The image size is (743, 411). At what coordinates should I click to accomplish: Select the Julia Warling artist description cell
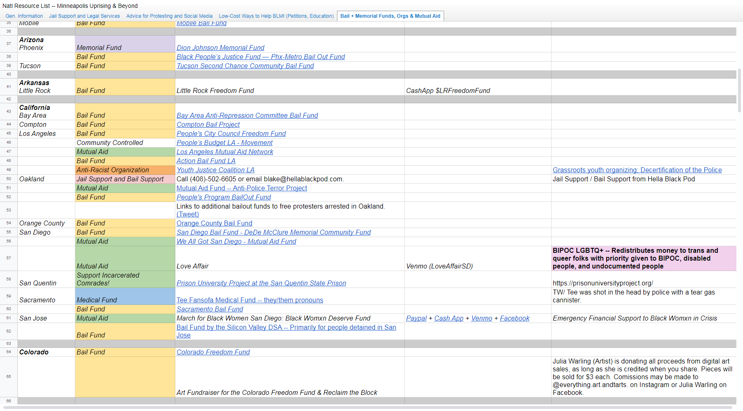click(644, 377)
